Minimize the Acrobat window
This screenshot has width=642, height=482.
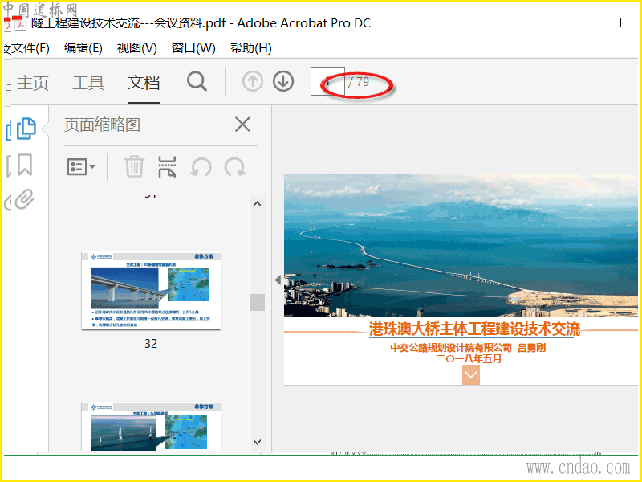[570, 22]
